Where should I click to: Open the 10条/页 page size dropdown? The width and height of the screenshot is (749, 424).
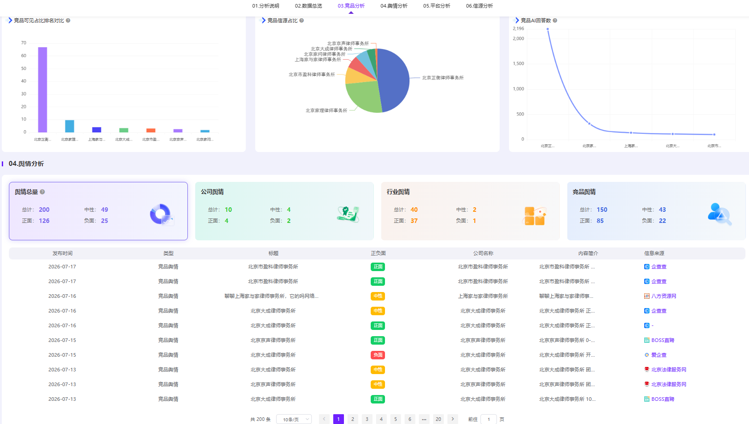pos(294,419)
